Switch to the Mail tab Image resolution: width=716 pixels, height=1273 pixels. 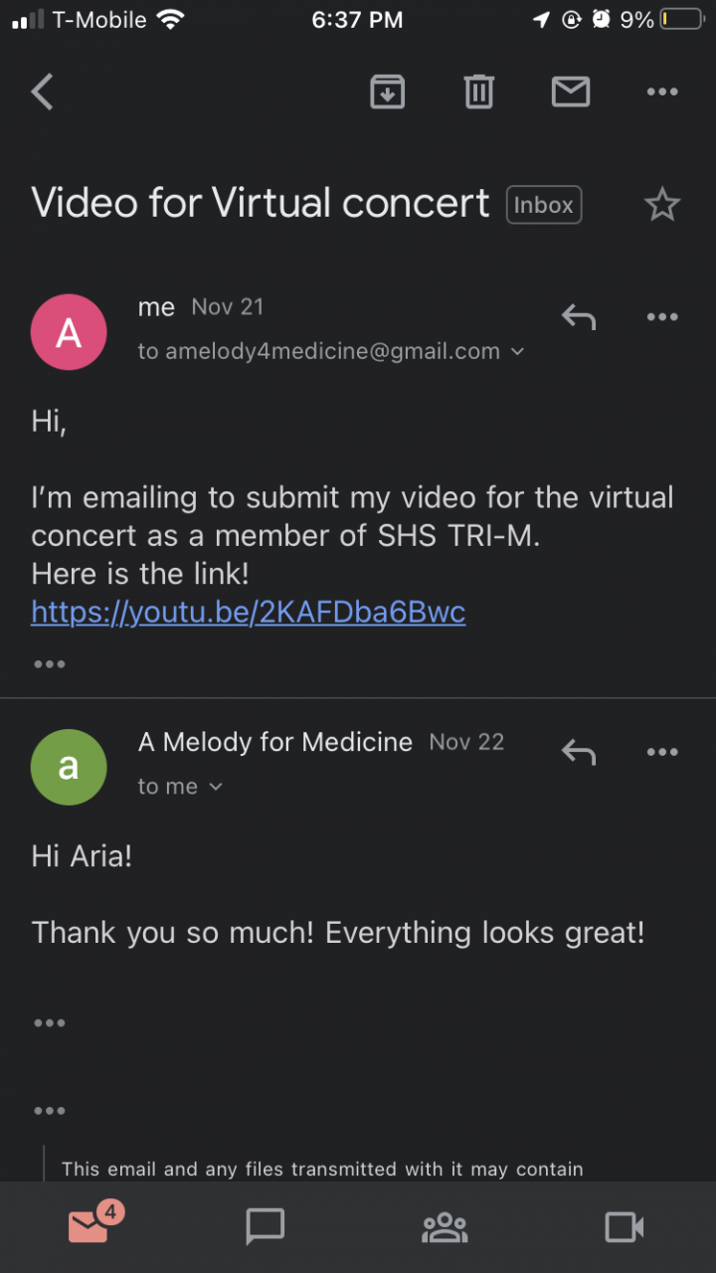tap(89, 1227)
